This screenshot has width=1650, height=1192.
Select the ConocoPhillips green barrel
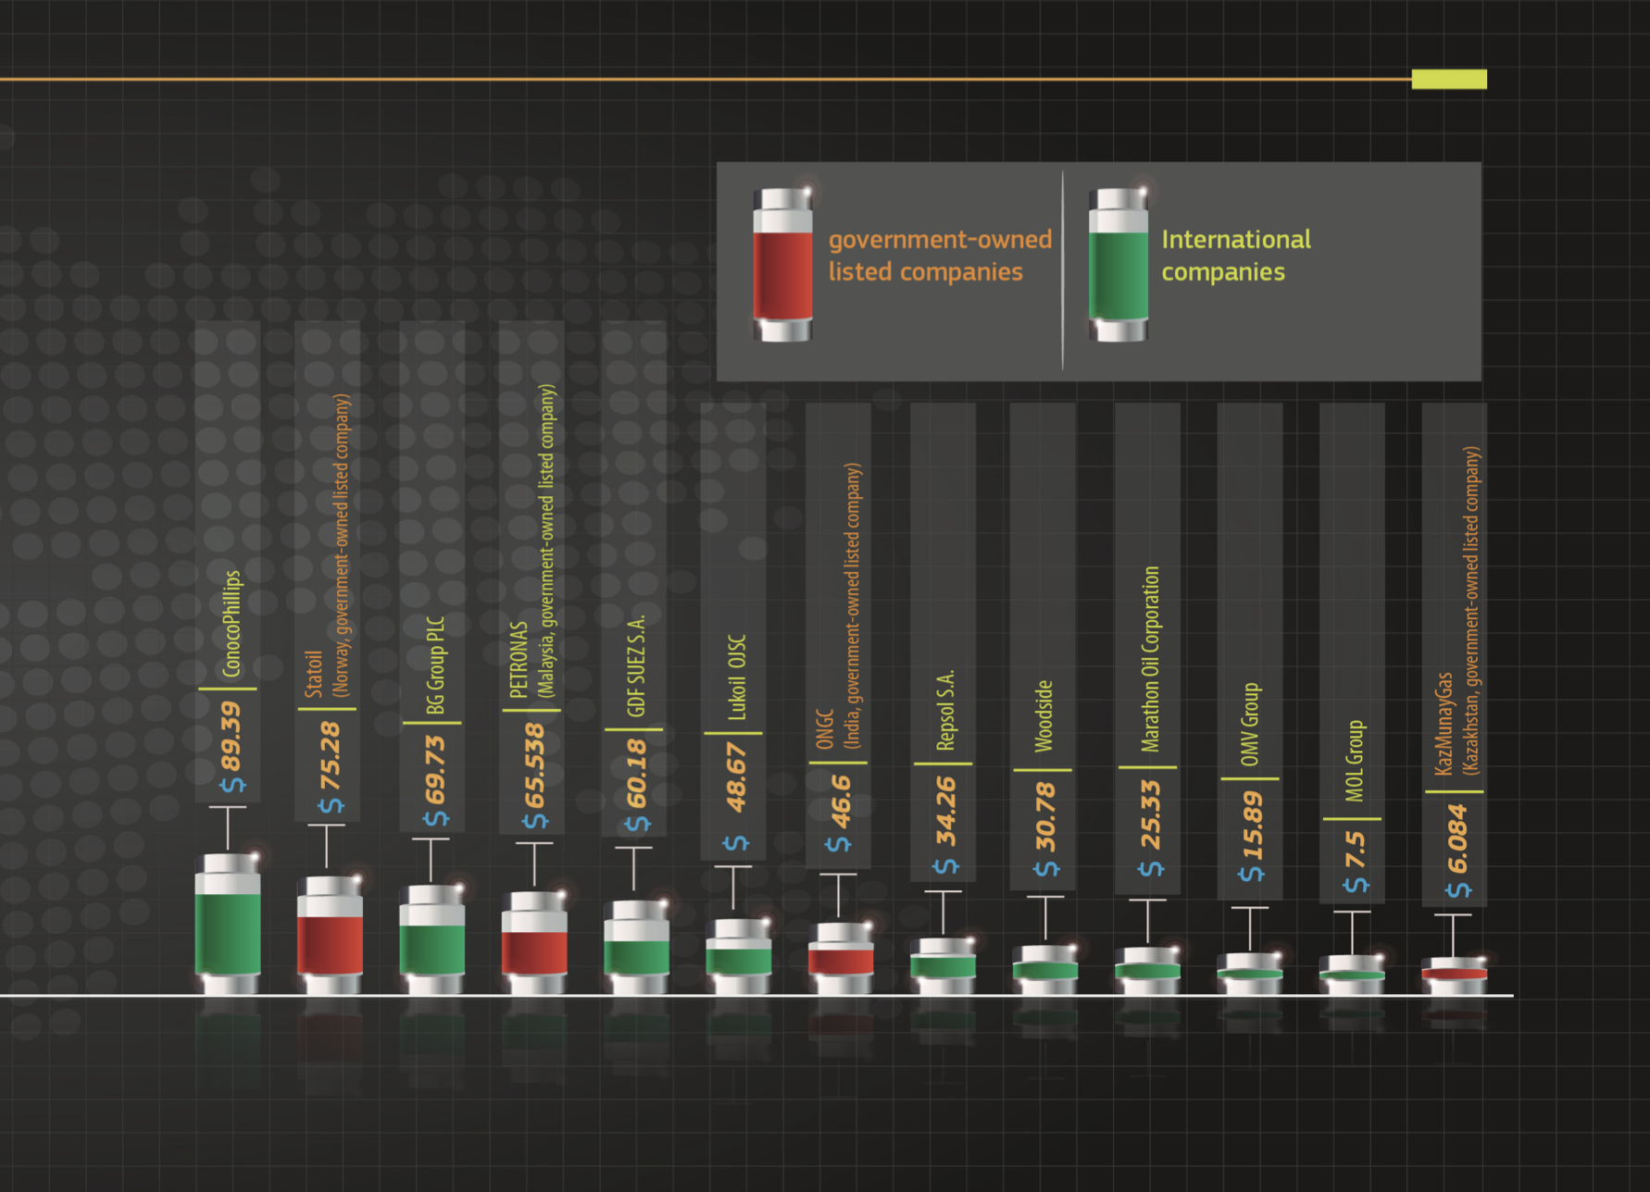(228, 925)
